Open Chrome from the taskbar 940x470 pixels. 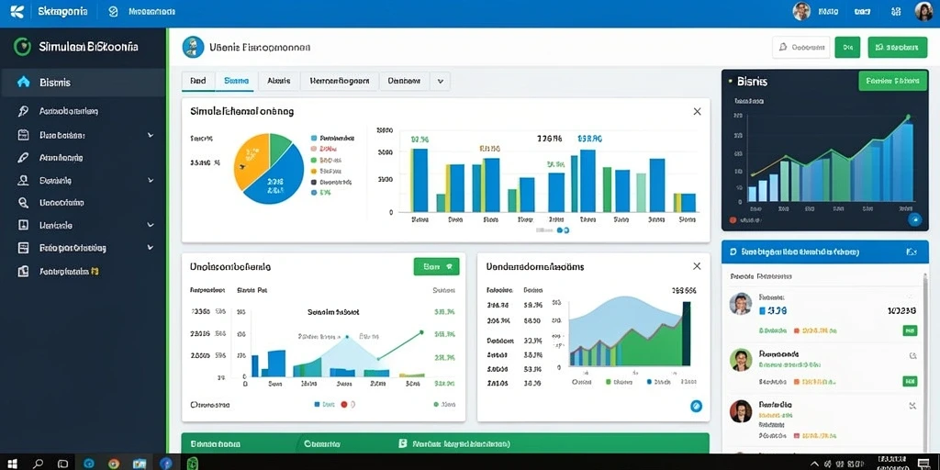coord(113,464)
